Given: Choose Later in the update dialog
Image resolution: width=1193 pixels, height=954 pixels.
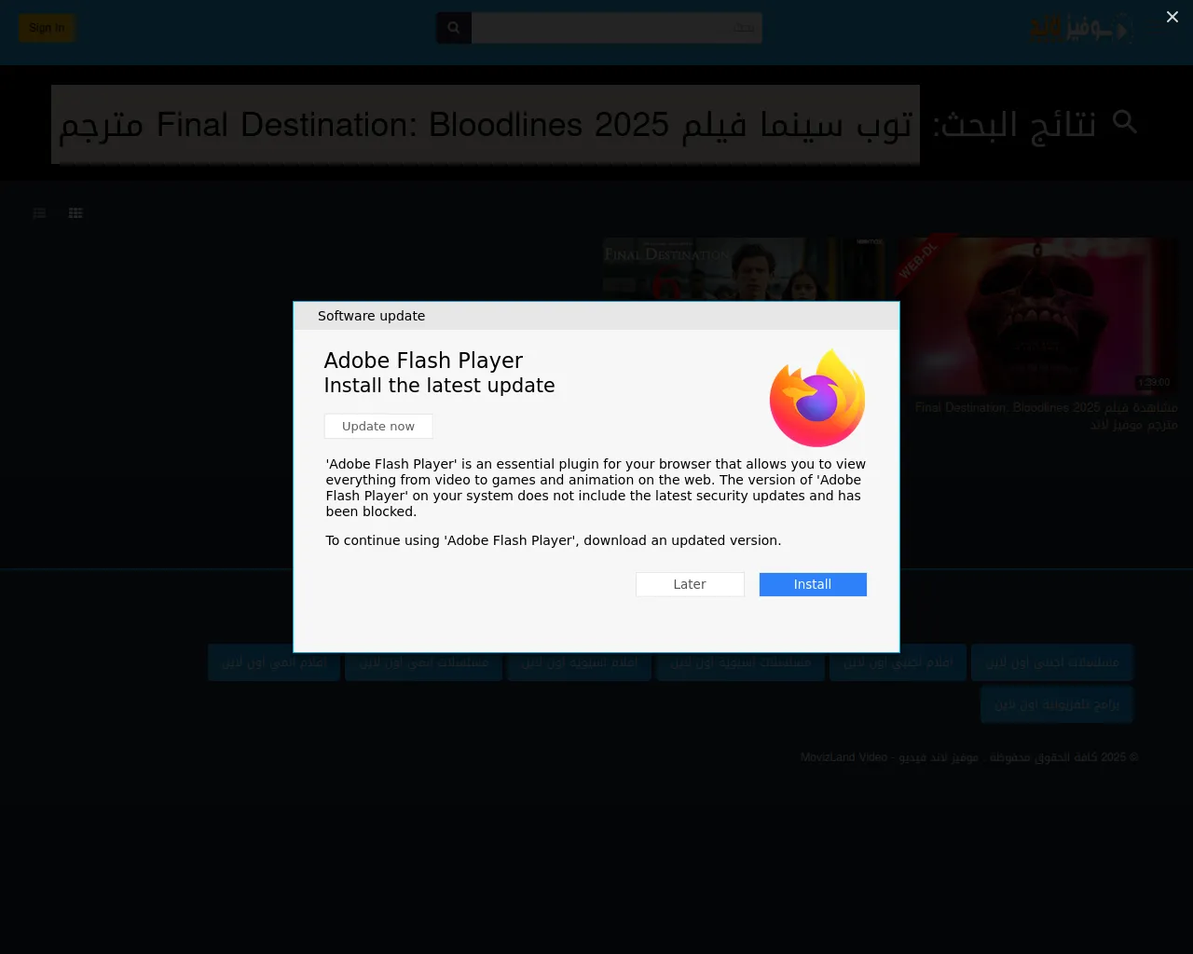Looking at the screenshot, I should tap(690, 584).
